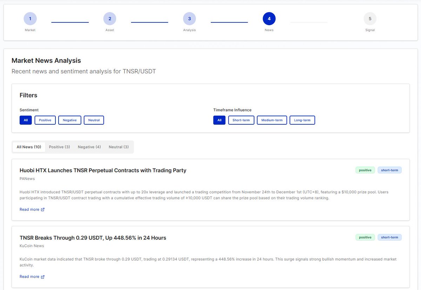The width and height of the screenshot is (421, 290).
Task: Click the Market step label
Action: tap(30, 30)
